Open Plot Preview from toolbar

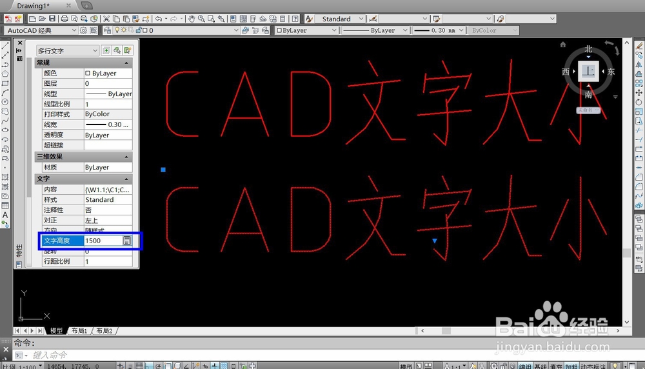pos(74,19)
